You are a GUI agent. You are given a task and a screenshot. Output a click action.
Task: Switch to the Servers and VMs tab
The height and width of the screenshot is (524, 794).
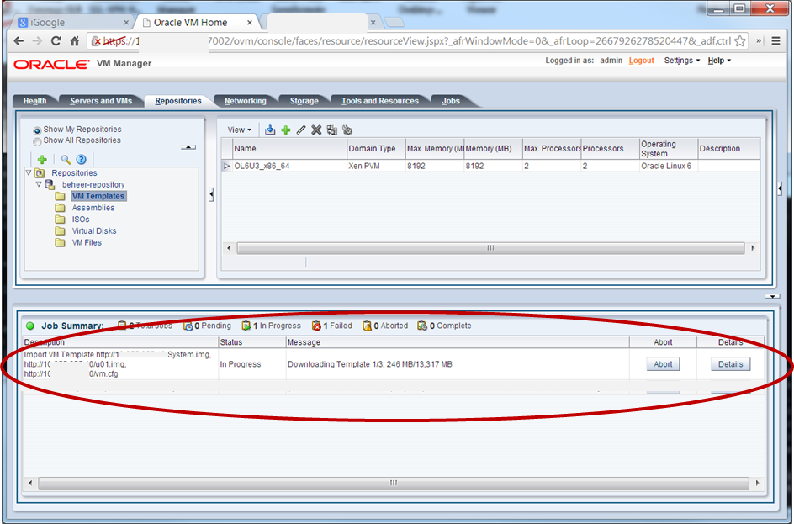[101, 101]
